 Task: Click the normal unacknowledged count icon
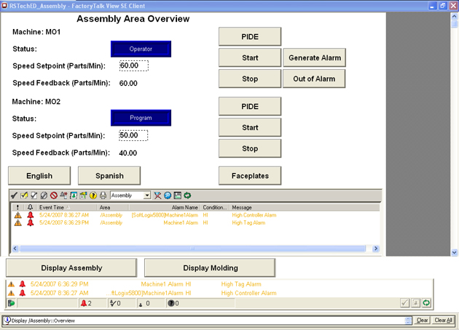pos(141,304)
